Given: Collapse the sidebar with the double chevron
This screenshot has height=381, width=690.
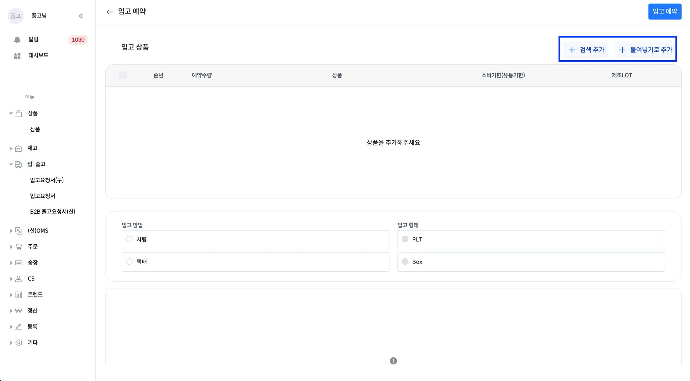Looking at the screenshot, I should pos(81,16).
